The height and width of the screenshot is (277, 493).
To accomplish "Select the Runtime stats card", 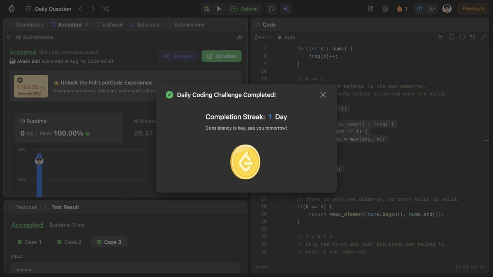I will [x=69, y=128].
